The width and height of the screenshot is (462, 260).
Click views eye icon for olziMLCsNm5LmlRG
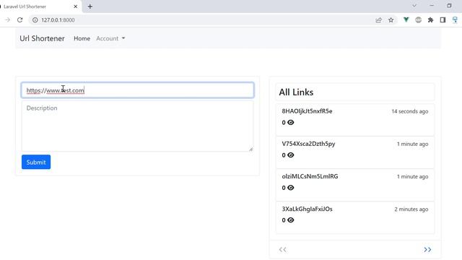click(x=290, y=188)
